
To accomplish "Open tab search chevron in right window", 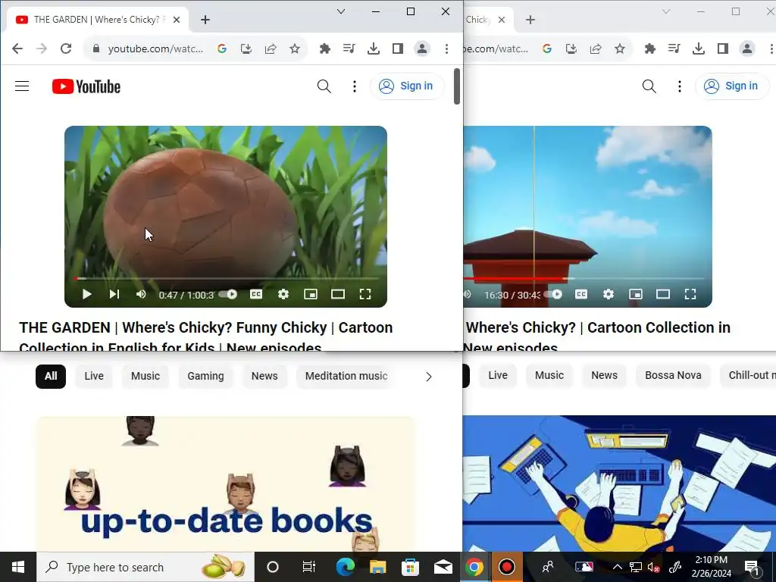I will coord(666,11).
